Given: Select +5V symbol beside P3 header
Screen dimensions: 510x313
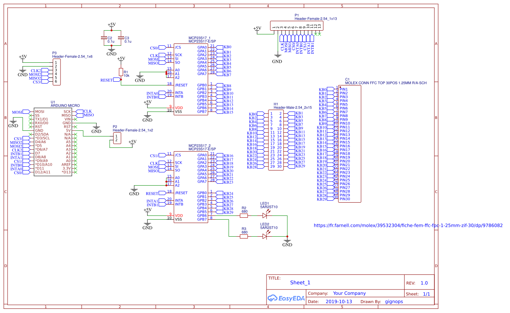Looking at the screenshot, I should 23,57.
